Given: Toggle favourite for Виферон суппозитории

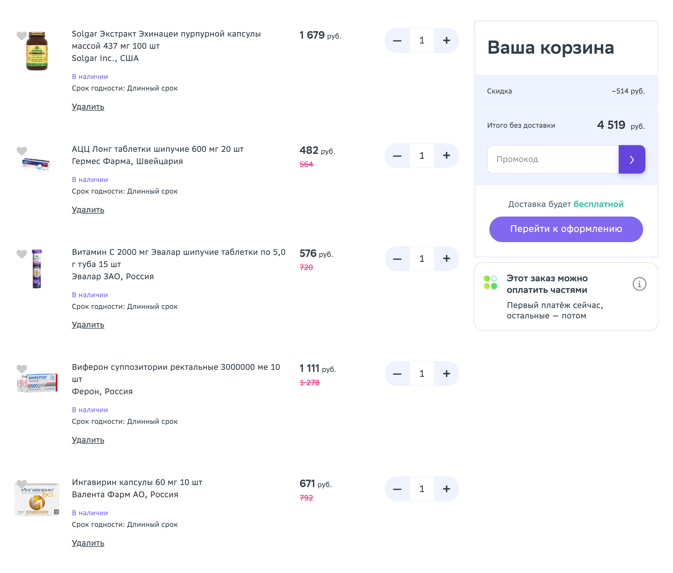Looking at the screenshot, I should tap(21, 368).
